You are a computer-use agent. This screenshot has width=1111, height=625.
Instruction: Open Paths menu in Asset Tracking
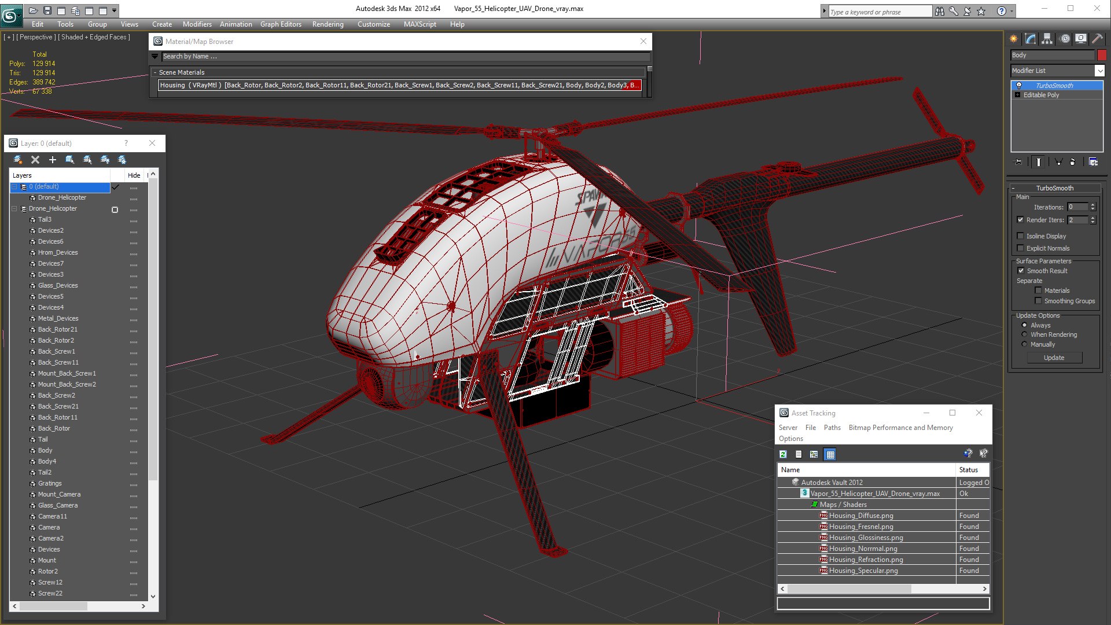click(832, 428)
